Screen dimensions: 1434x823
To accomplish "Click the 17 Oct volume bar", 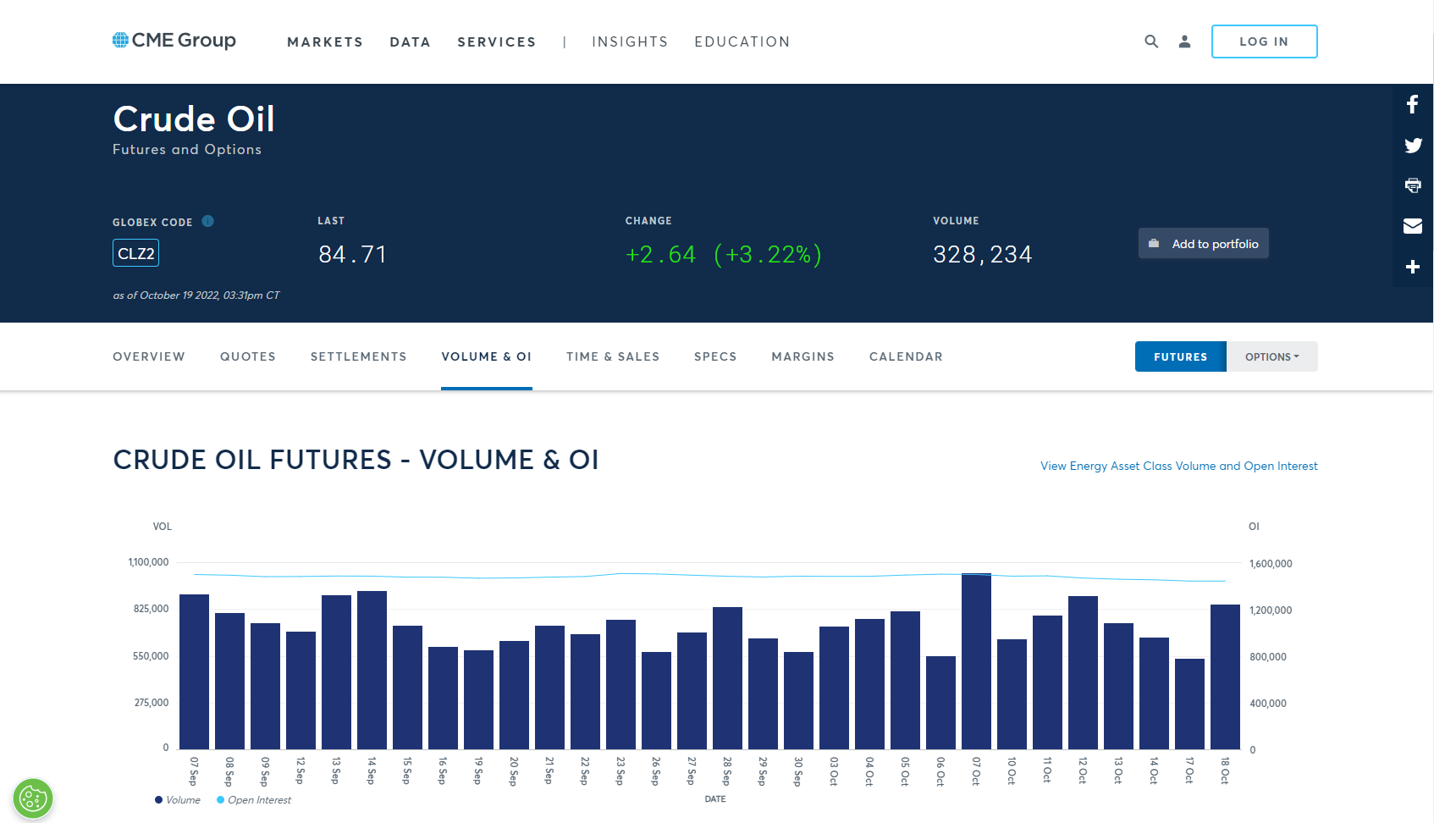I will (1189, 704).
